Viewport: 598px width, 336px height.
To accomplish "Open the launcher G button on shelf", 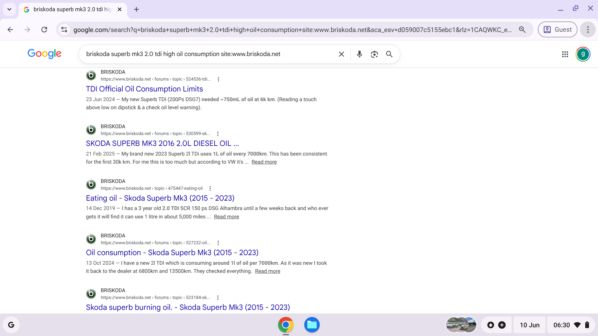I will [11, 325].
